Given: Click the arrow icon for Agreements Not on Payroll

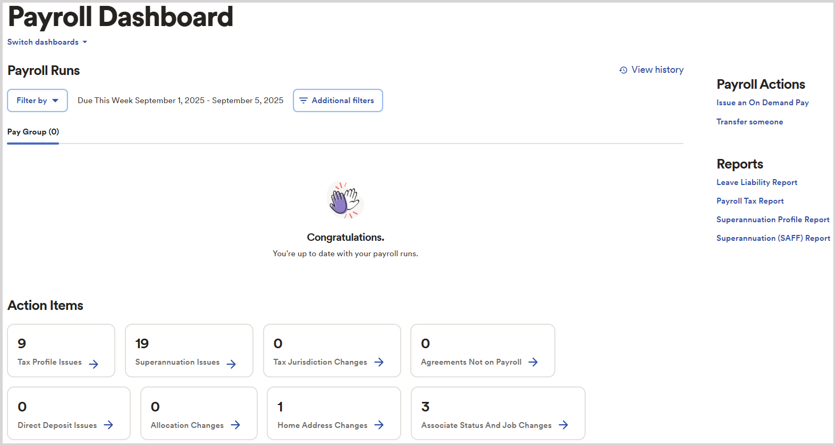Looking at the screenshot, I should pos(533,362).
